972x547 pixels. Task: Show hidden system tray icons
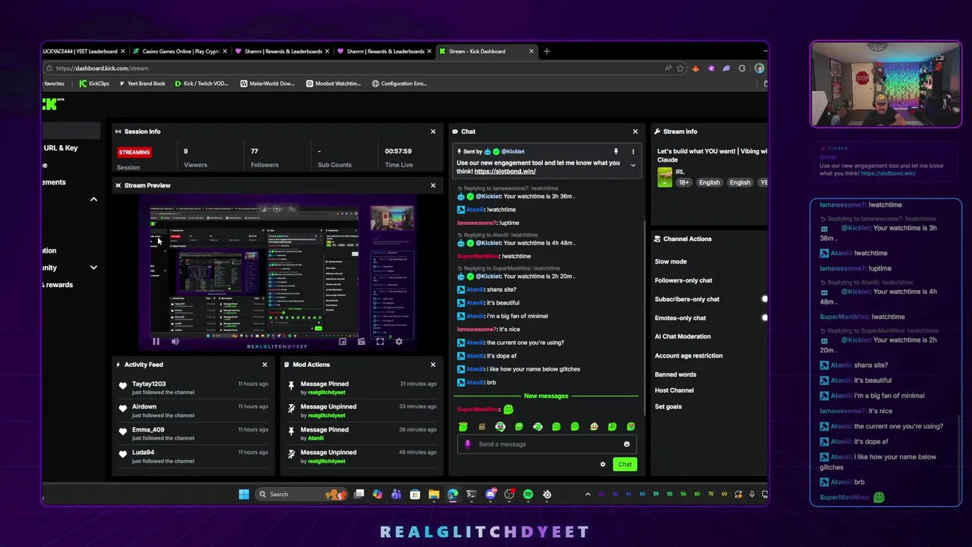587,495
